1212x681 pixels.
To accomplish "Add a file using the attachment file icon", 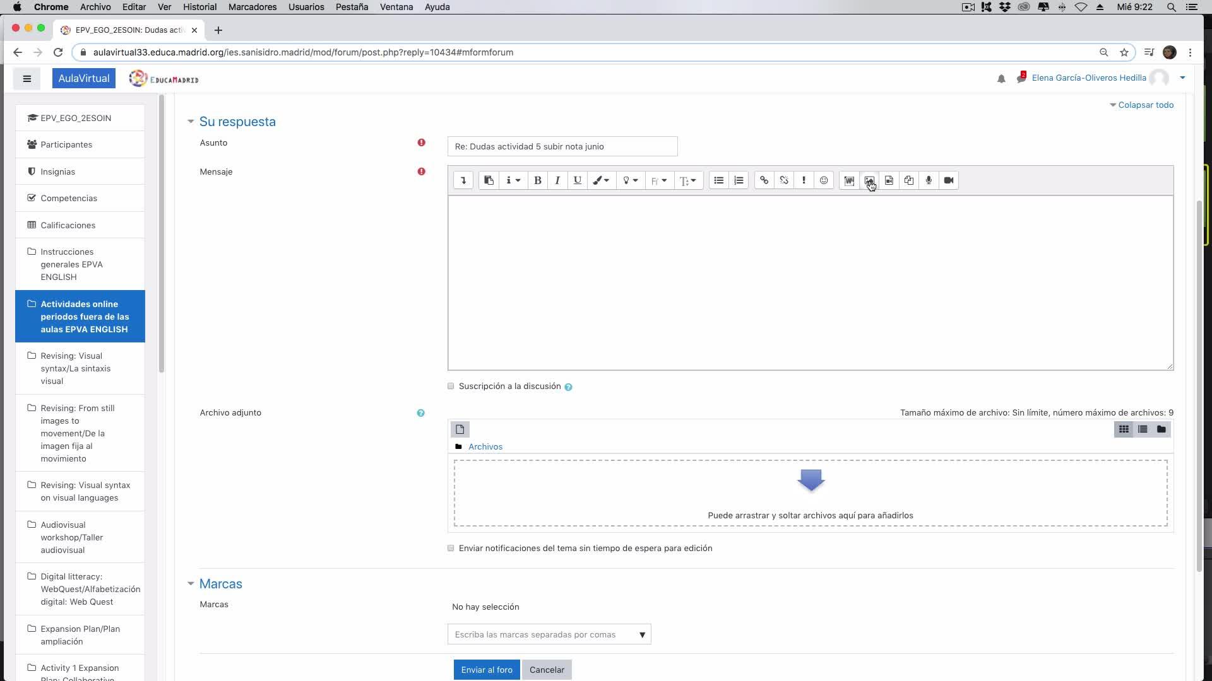I will pyautogui.click(x=460, y=429).
